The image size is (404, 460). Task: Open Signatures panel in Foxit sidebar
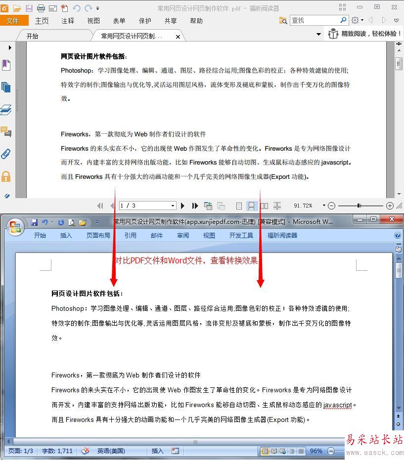(7, 195)
